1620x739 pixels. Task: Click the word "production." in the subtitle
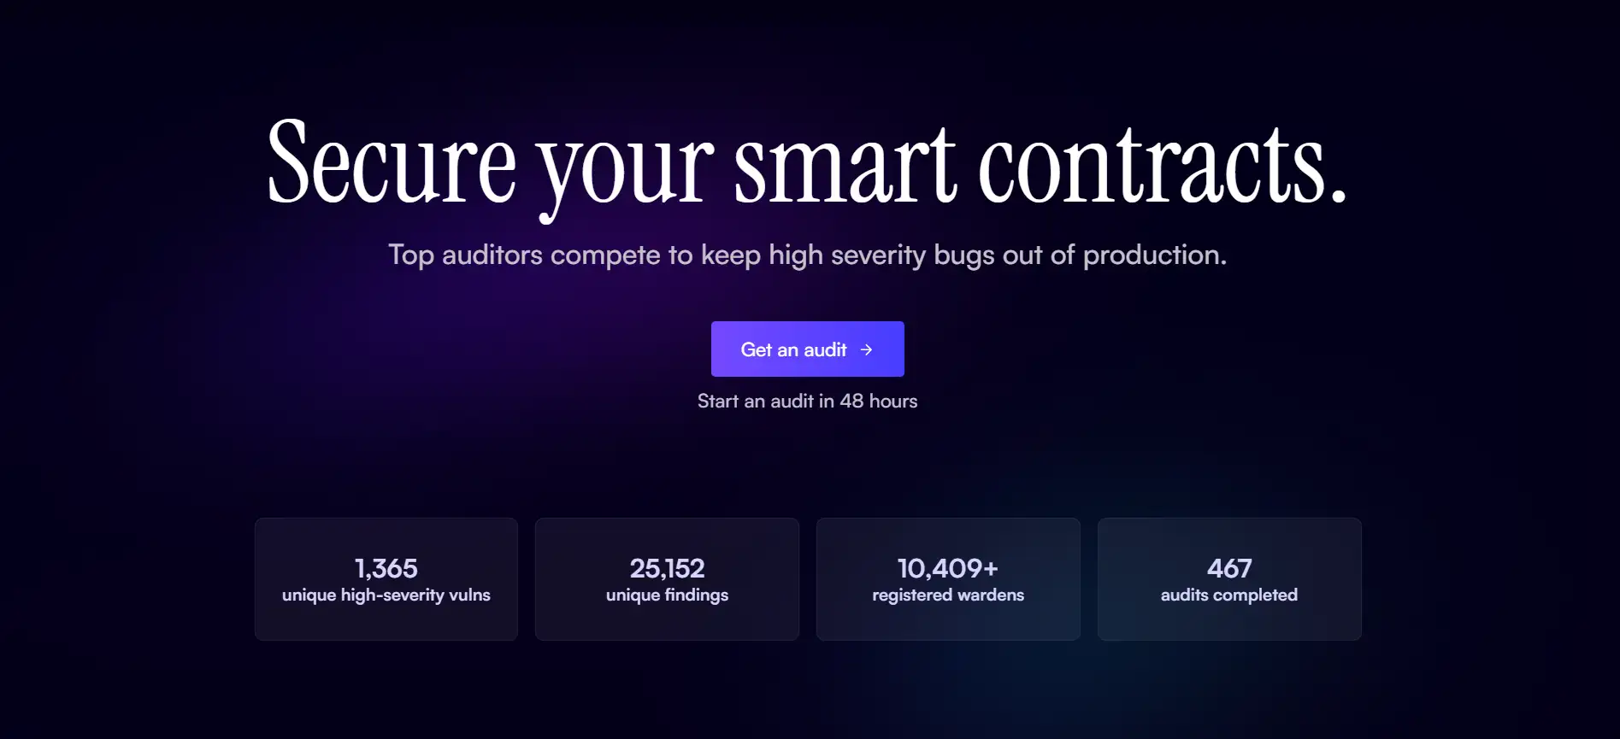click(1154, 255)
